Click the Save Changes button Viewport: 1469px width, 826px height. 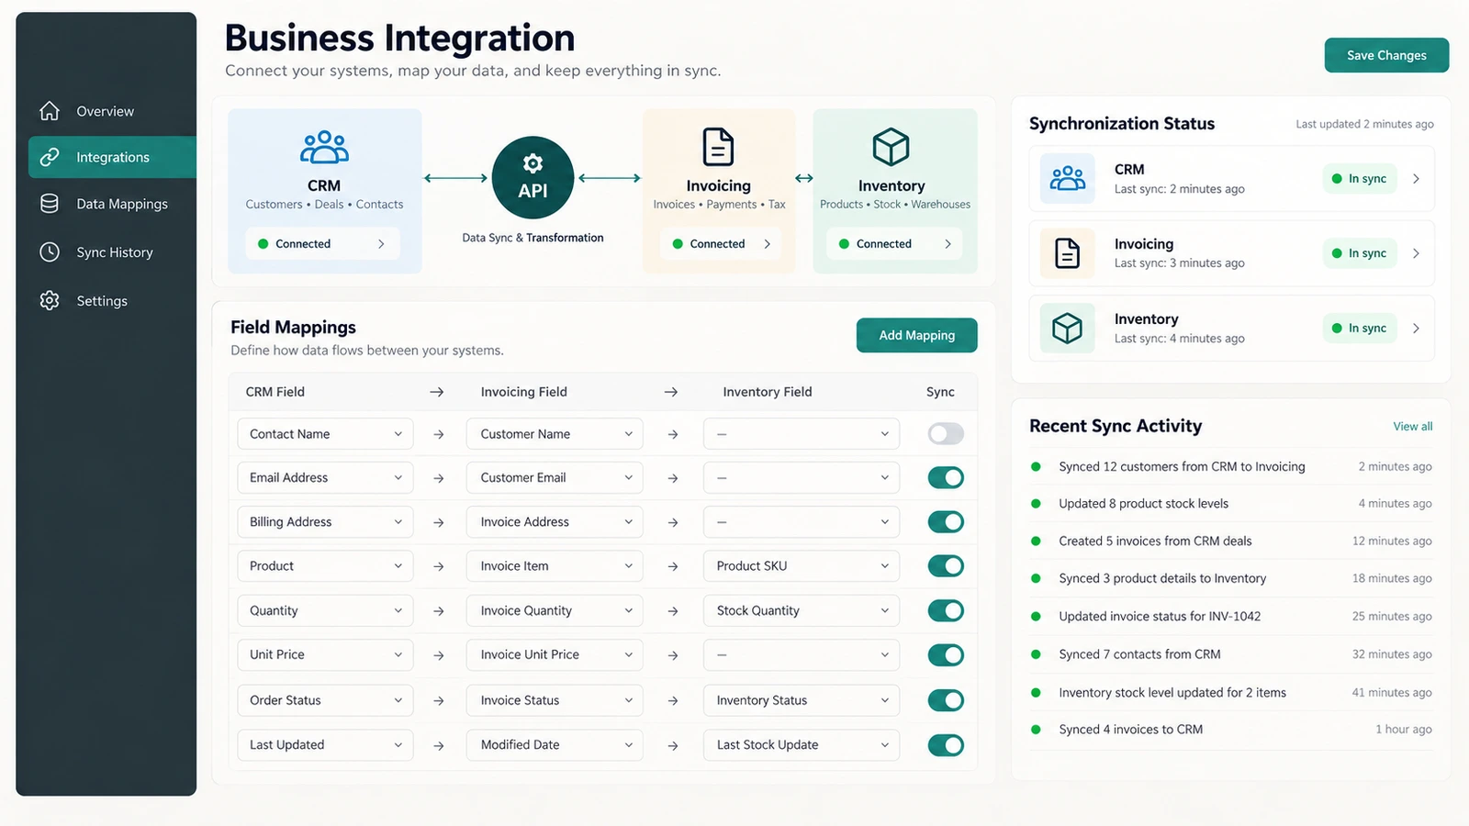tap(1386, 55)
